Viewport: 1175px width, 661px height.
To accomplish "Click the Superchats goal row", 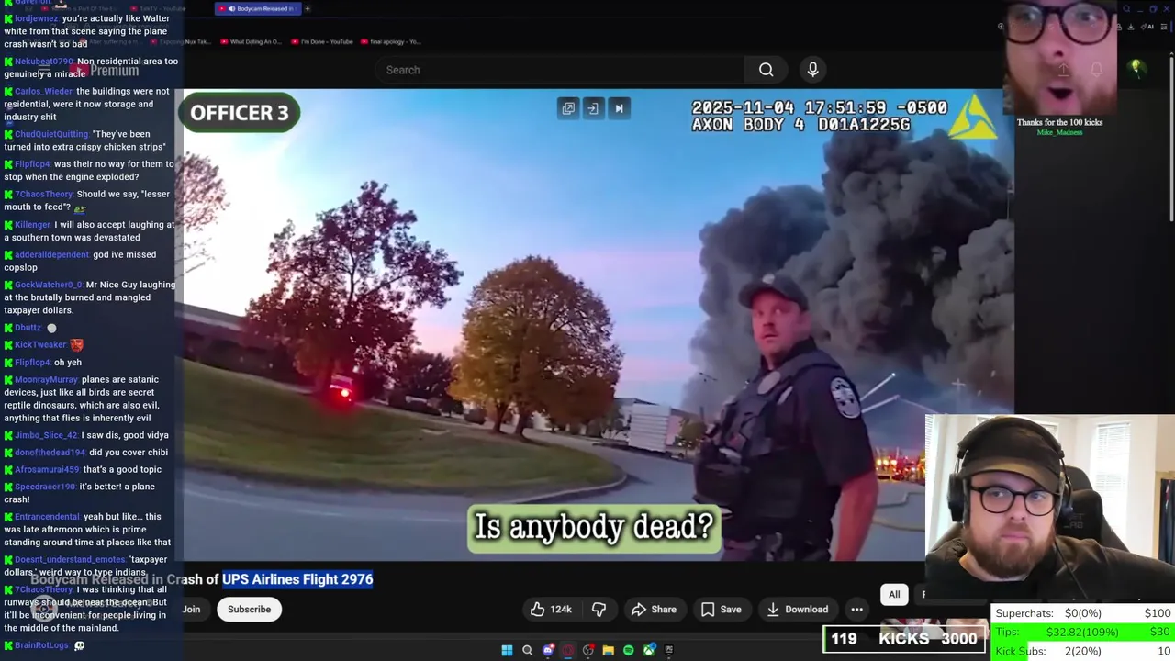I will [x=1082, y=613].
